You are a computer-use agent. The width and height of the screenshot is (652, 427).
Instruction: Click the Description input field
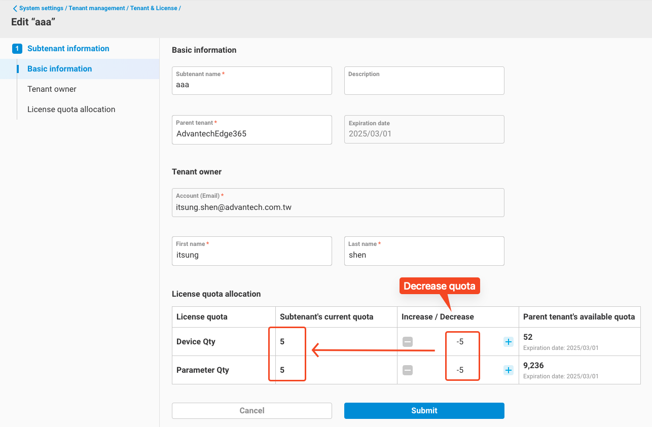tap(424, 81)
